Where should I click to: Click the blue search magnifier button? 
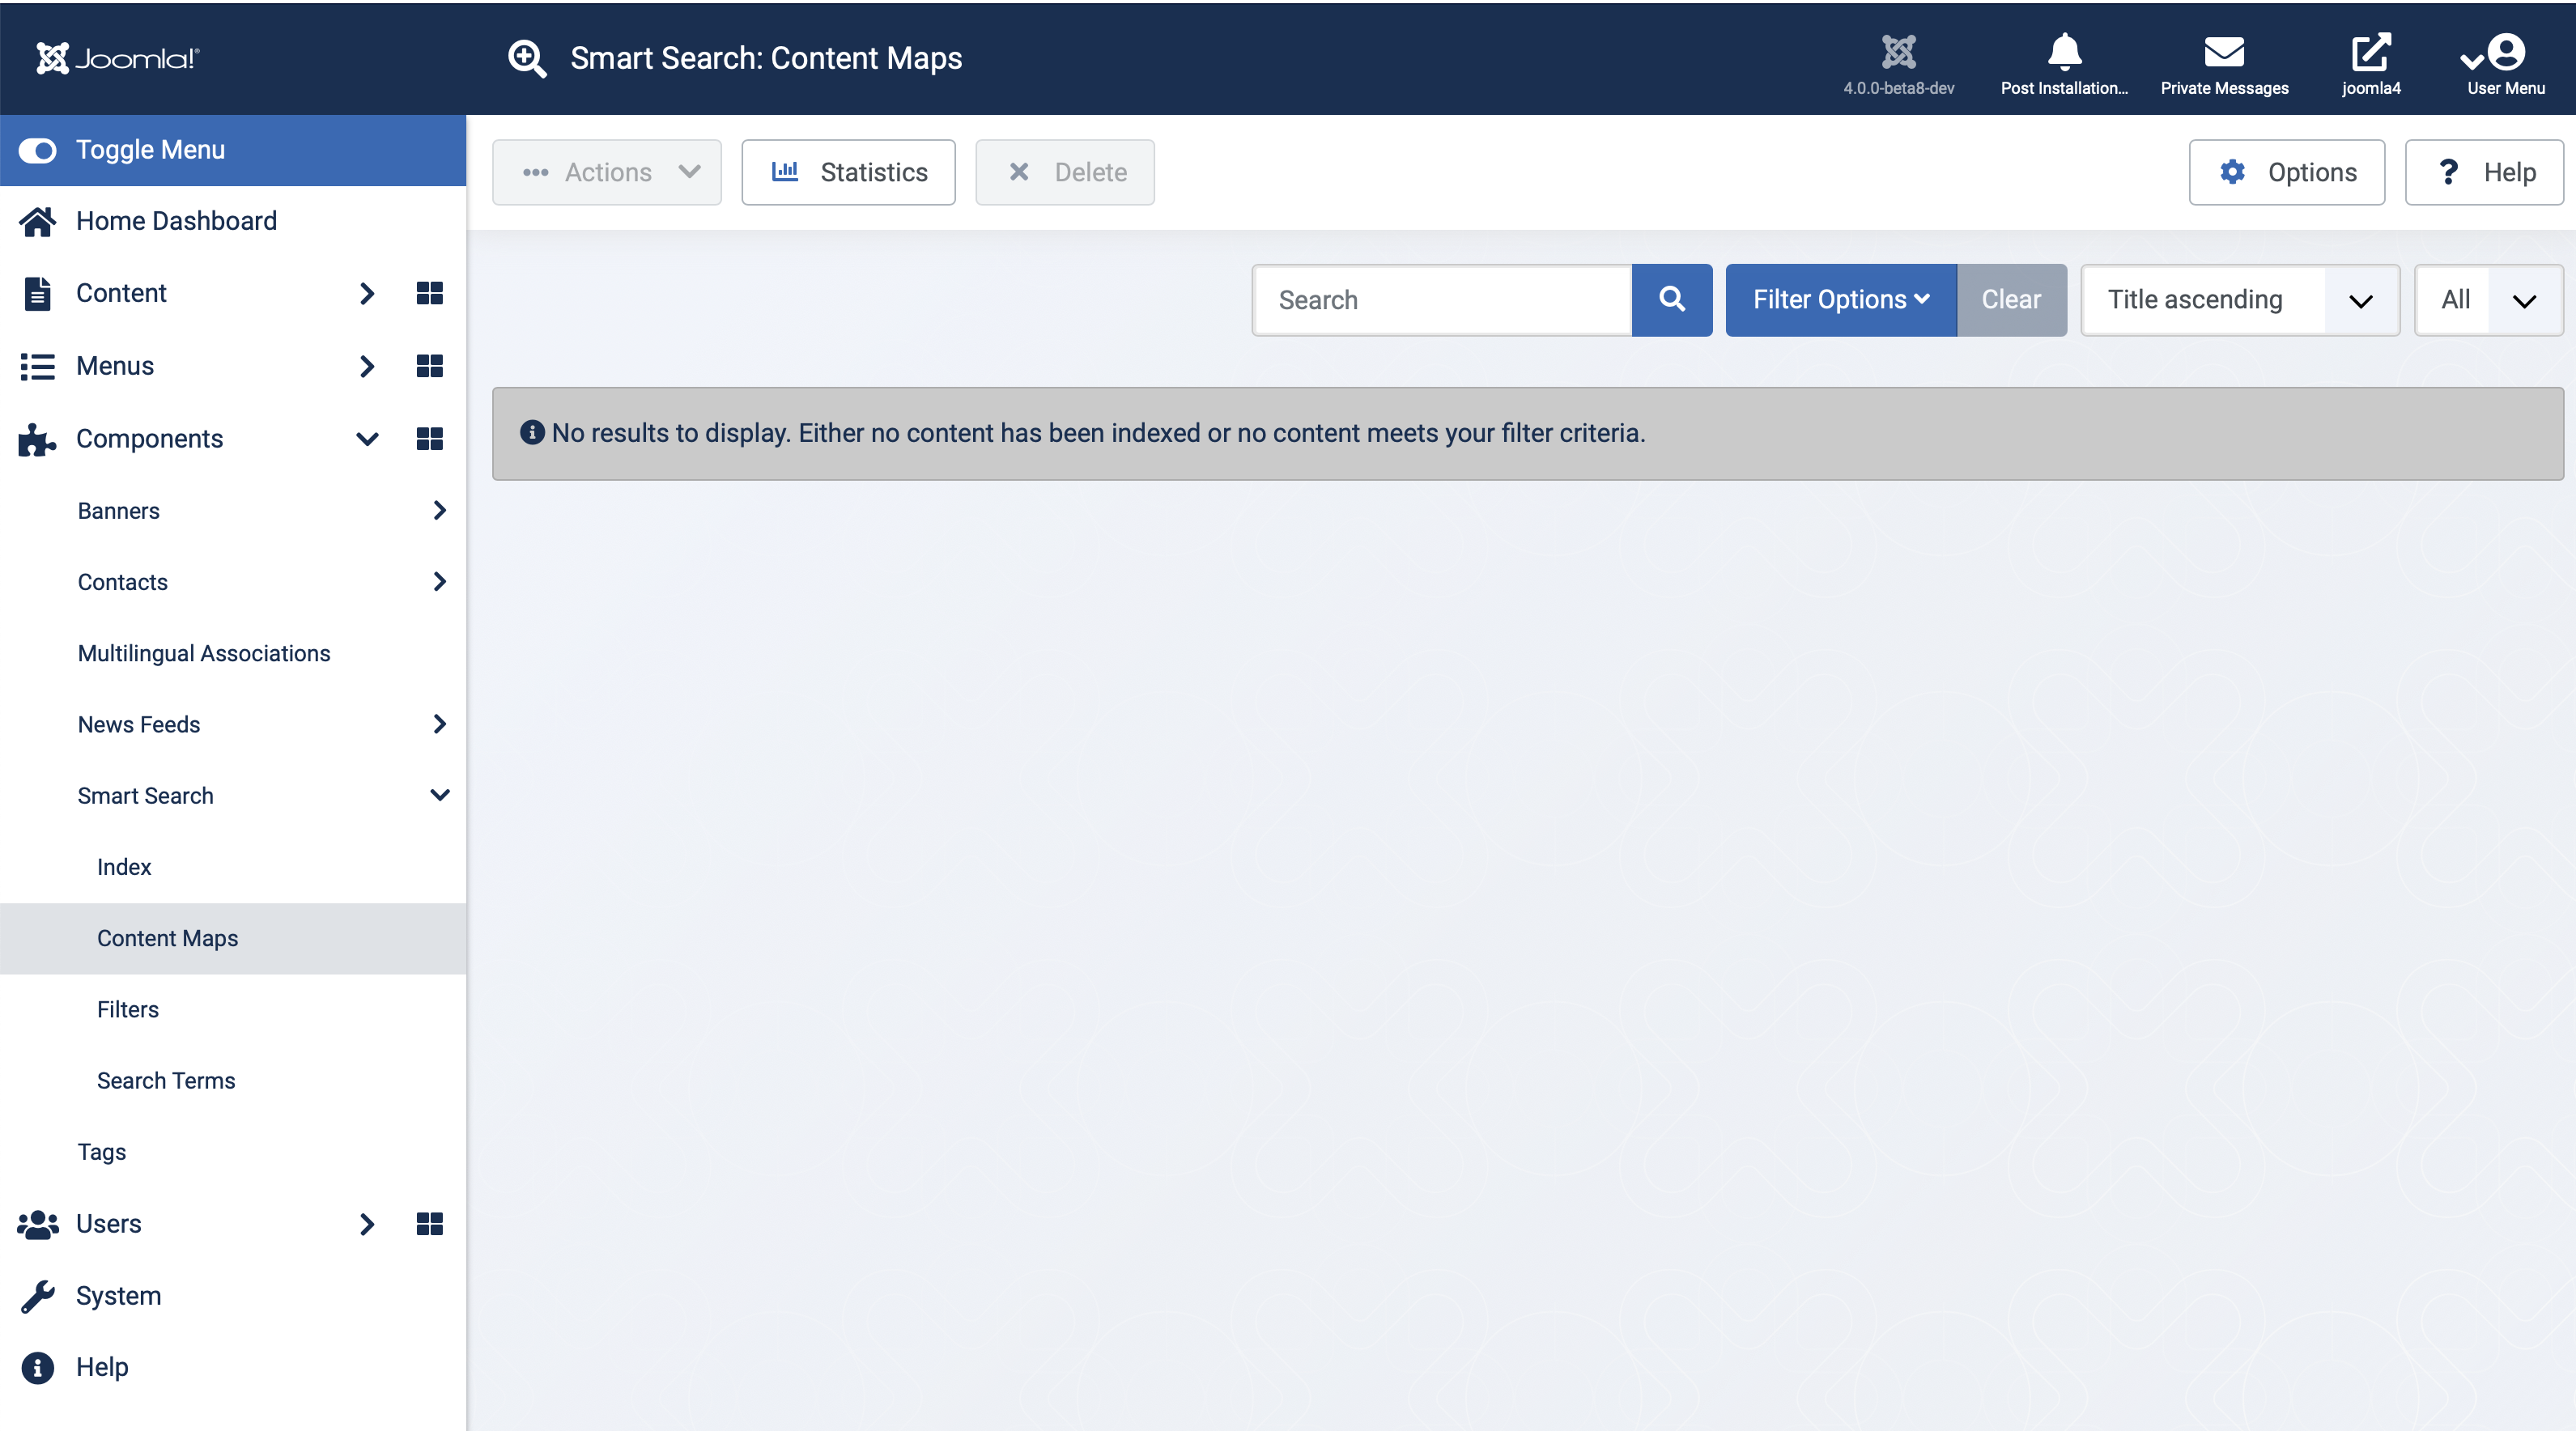point(1672,300)
